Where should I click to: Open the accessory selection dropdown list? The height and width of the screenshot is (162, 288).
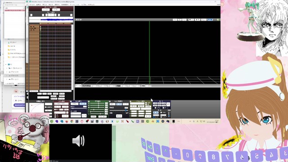click(x=137, y=103)
